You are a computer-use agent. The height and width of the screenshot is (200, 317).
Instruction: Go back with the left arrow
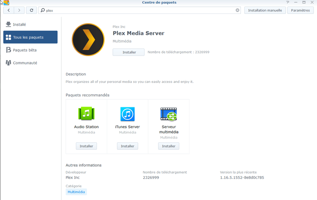tap(9, 10)
